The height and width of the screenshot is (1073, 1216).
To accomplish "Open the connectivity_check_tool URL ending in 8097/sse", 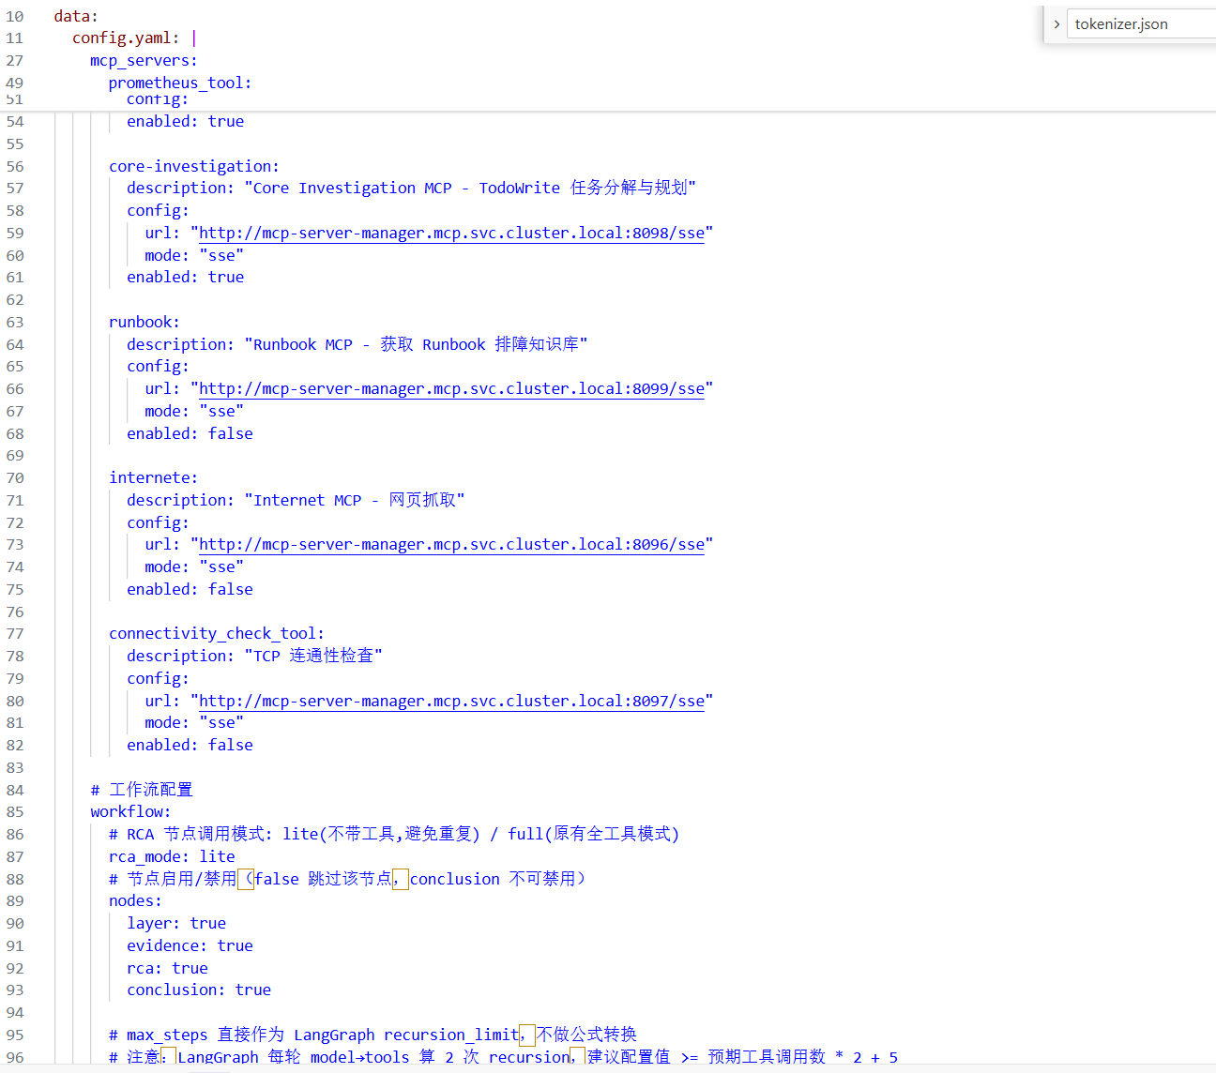I will 451,701.
